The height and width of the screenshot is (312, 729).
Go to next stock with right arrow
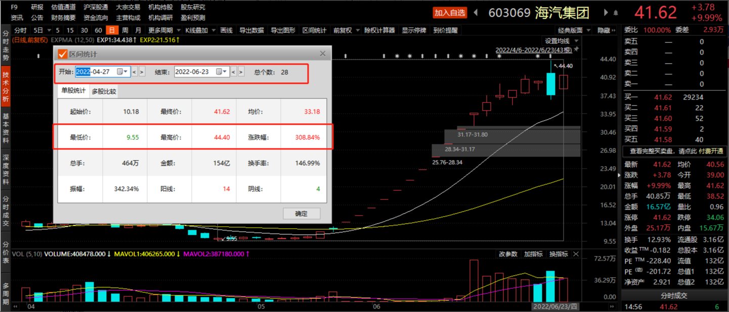click(x=605, y=12)
